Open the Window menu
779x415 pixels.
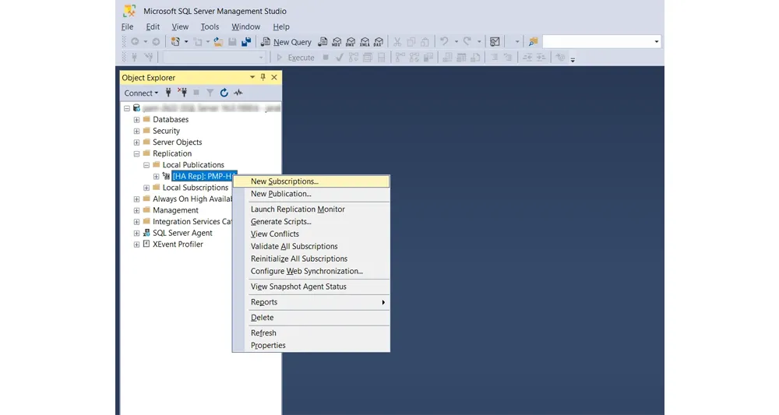tap(245, 26)
